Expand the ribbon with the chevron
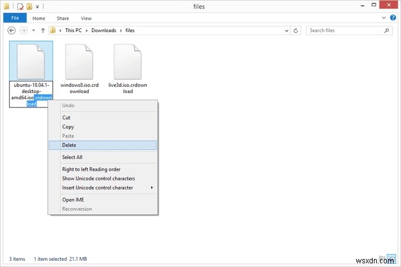The height and width of the screenshot is (267, 401). 384,18
